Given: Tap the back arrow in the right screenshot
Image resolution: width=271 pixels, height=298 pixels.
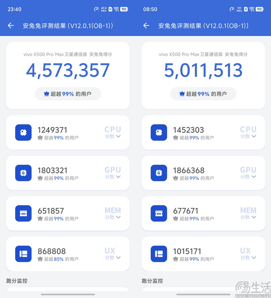Looking at the screenshot, I should (x=146, y=26).
